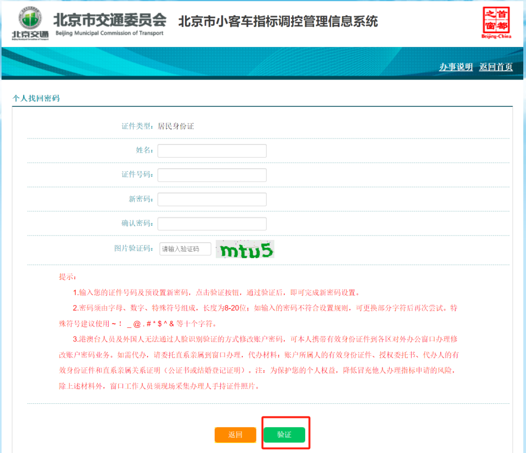Open the 办事说明 link
Image resolution: width=526 pixels, height=453 pixels.
tap(455, 67)
